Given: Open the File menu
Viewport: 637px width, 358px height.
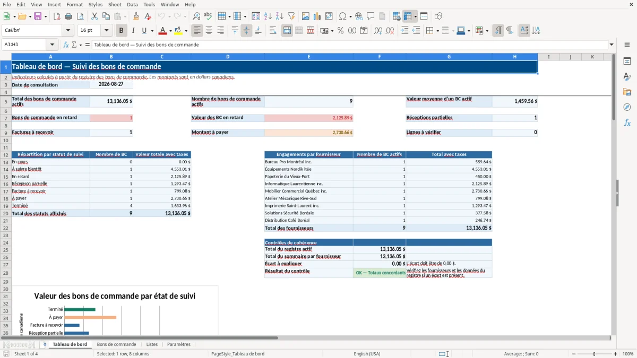Looking at the screenshot, I should click(7, 4).
